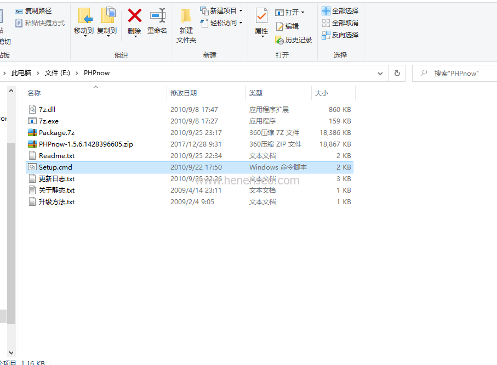Select the 7z.dll file icon
The height and width of the screenshot is (365, 497).
point(32,110)
